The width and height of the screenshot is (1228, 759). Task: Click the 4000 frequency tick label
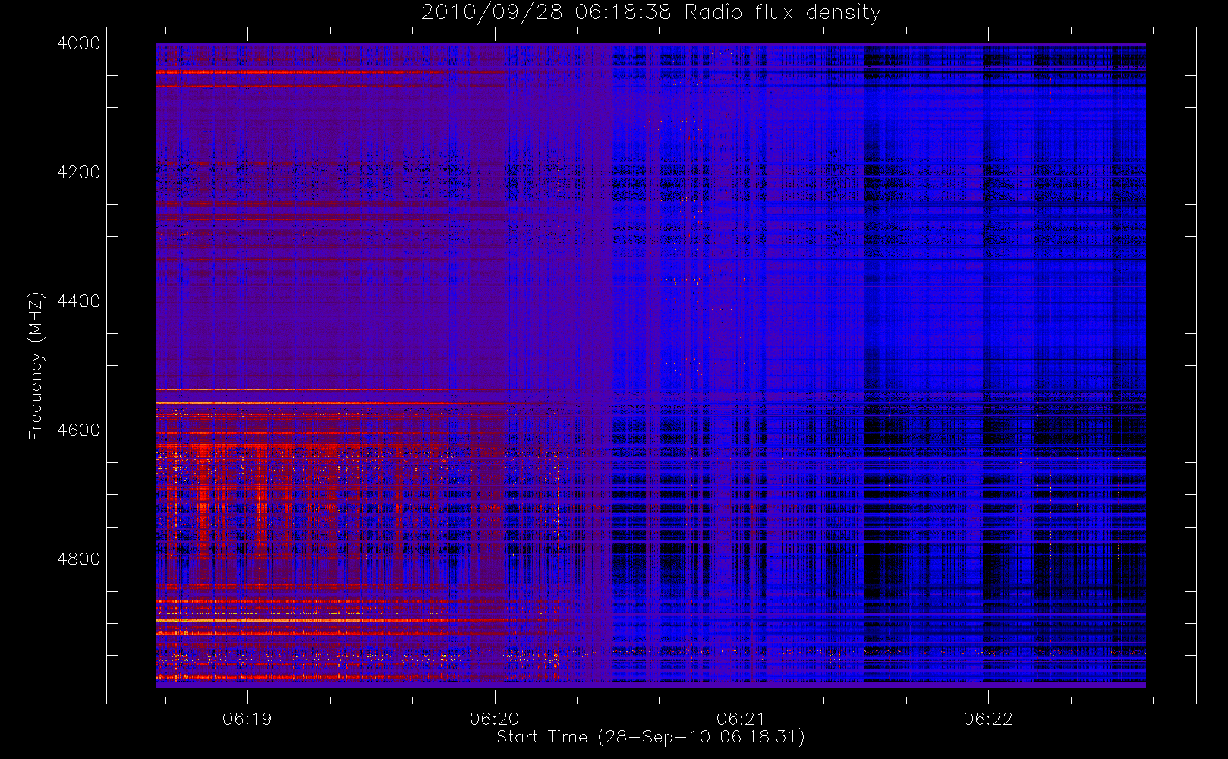79,43
